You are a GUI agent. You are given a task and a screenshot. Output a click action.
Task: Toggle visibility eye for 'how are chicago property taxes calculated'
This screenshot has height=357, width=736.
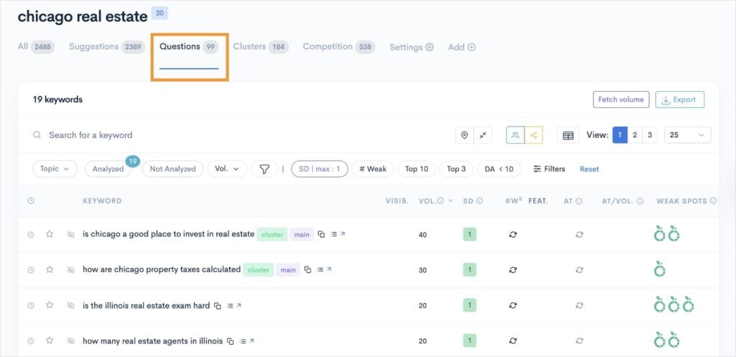pyautogui.click(x=70, y=270)
